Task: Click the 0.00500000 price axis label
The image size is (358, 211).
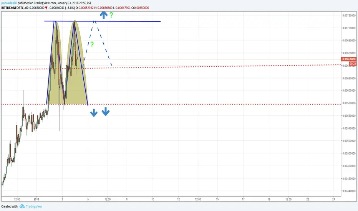Action: coord(349,153)
